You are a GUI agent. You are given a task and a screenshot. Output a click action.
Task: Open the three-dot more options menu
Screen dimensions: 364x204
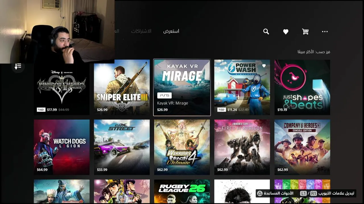coord(325,31)
